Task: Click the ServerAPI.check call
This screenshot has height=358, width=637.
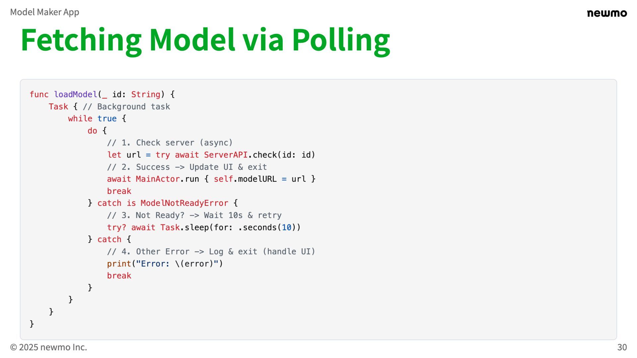Action: coord(259,155)
